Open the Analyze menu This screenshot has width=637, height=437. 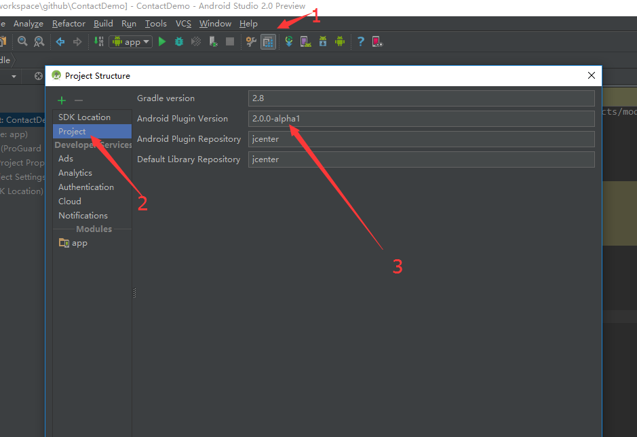pyautogui.click(x=28, y=24)
